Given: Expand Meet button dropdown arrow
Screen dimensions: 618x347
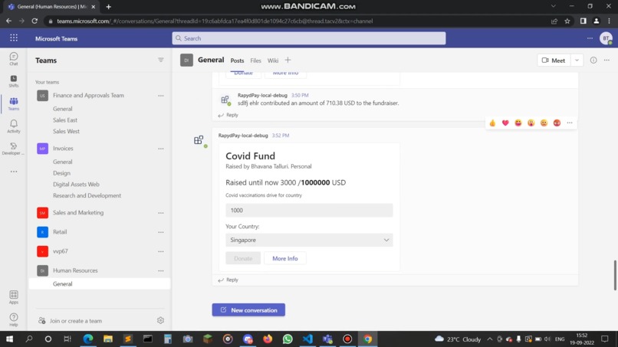Looking at the screenshot, I should click(x=577, y=61).
